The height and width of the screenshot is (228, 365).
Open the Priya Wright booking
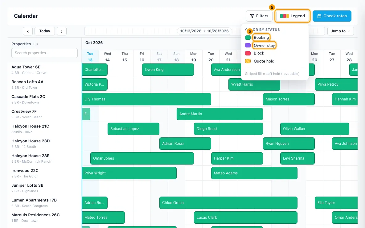click(129, 173)
